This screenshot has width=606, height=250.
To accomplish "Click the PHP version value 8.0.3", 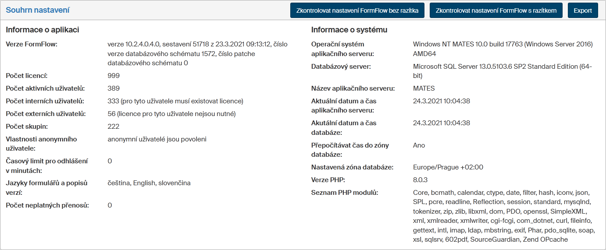I will (x=420, y=180).
